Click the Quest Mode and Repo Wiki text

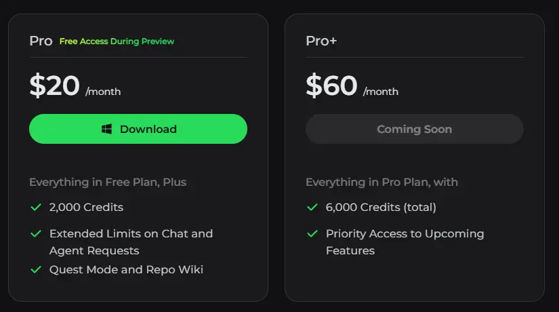126,269
